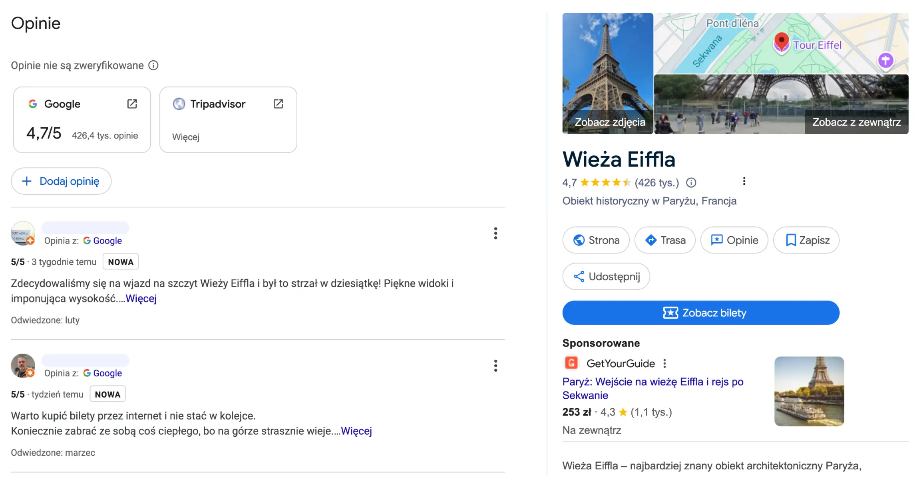Open options menu for second review
Screen dimensions: 915x479
(x=495, y=366)
